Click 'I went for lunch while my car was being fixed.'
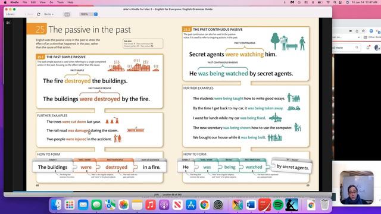381x214 pixels. pyautogui.click(x=229, y=118)
